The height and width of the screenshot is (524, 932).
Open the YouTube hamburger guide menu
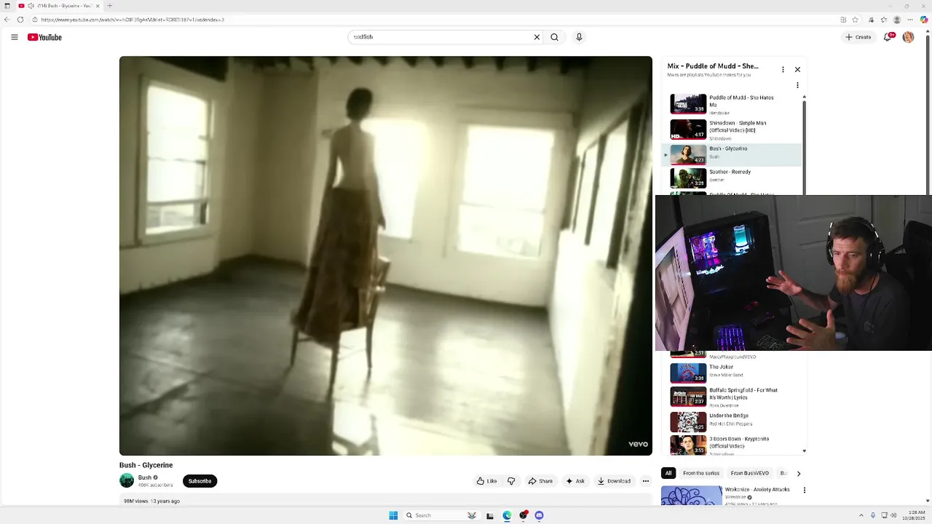[14, 37]
